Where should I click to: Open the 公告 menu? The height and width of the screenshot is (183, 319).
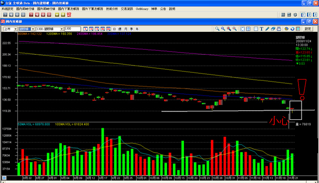click(x=163, y=9)
